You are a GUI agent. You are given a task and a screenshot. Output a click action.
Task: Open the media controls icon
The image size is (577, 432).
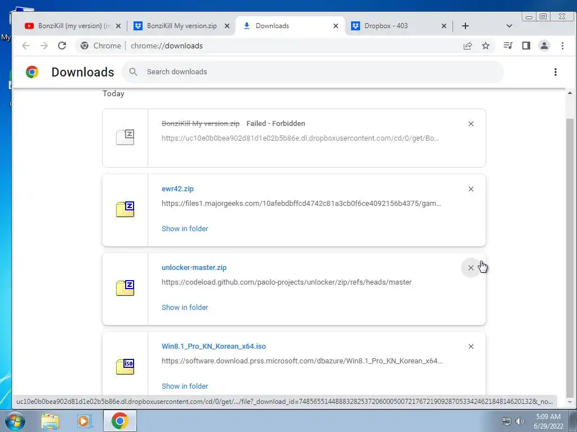pos(508,46)
